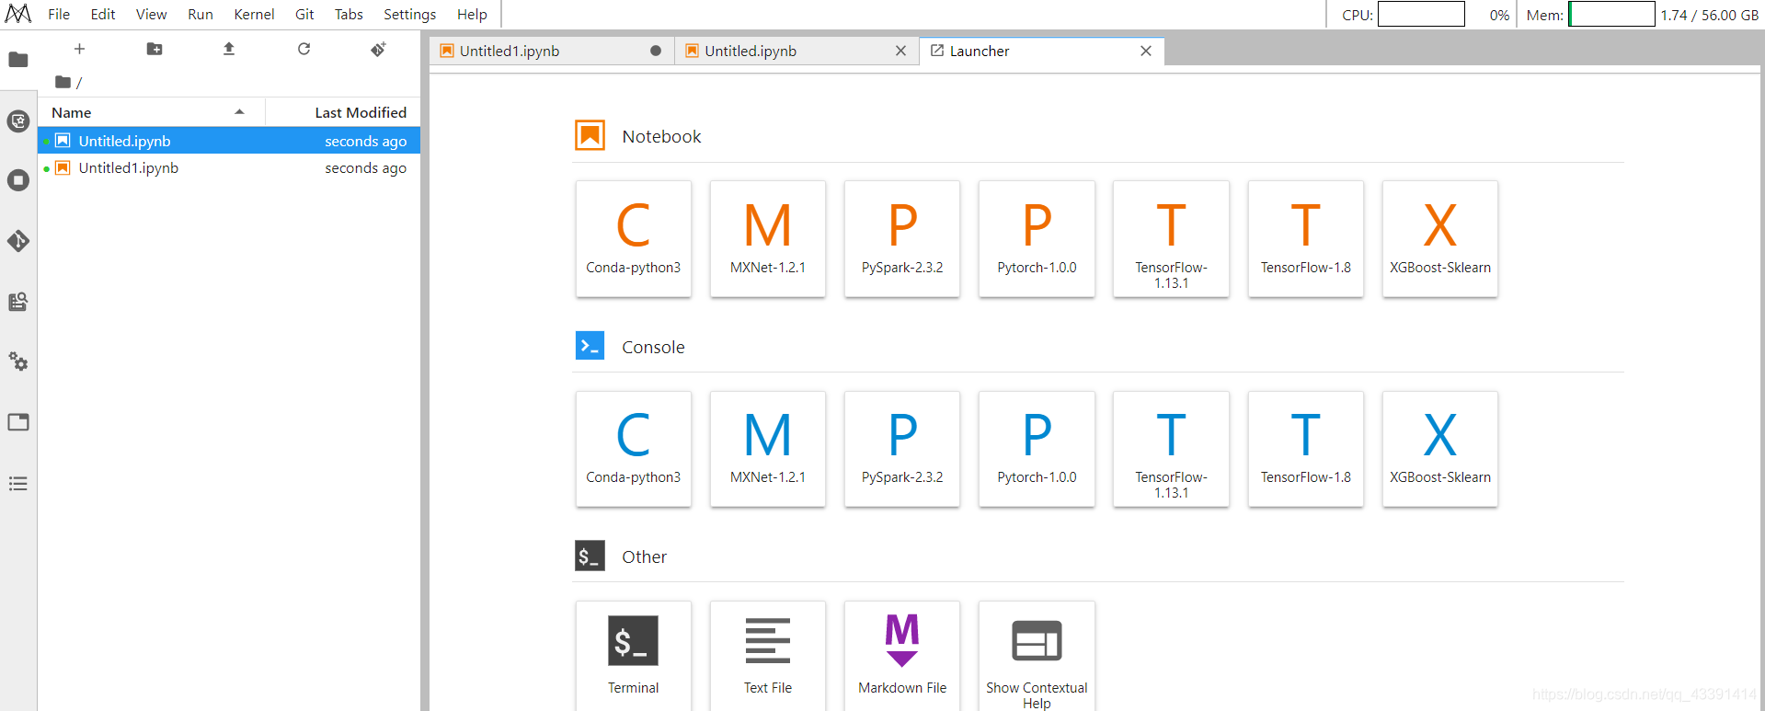The width and height of the screenshot is (1765, 711).
Task: Click the CPU usage indicator bar
Action: click(x=1421, y=14)
